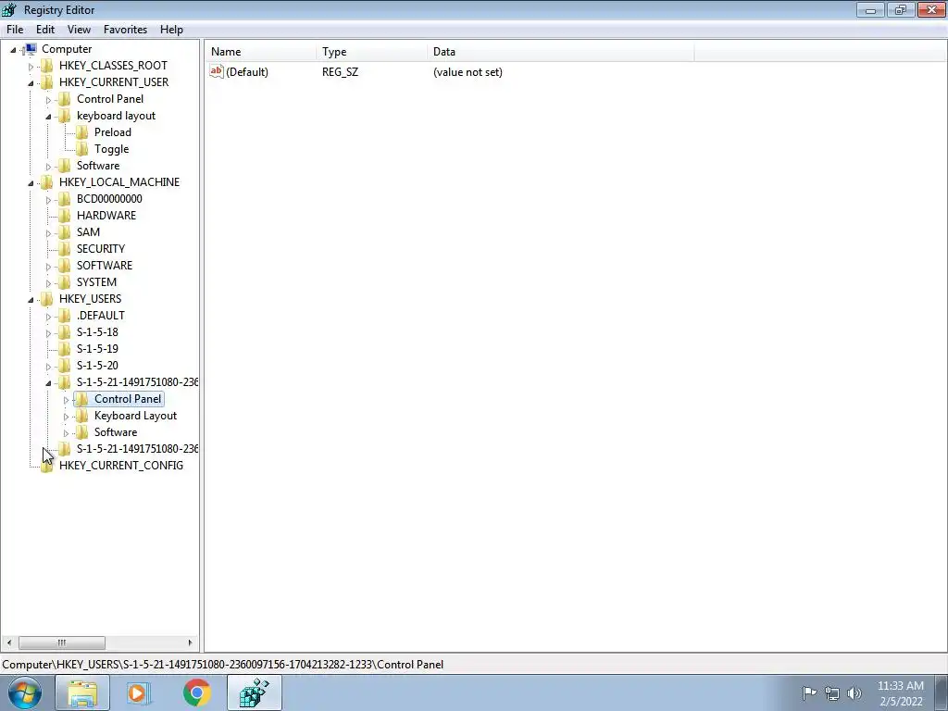
Task: Select the S-1-5-18 key label
Action: point(97,332)
